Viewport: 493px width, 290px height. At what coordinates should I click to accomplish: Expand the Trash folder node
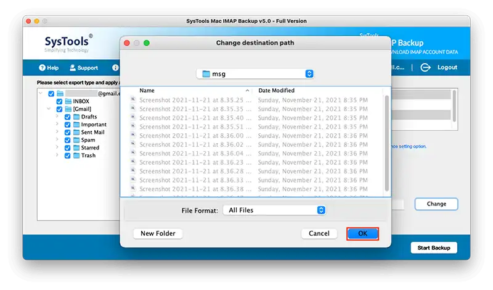[x=57, y=155]
